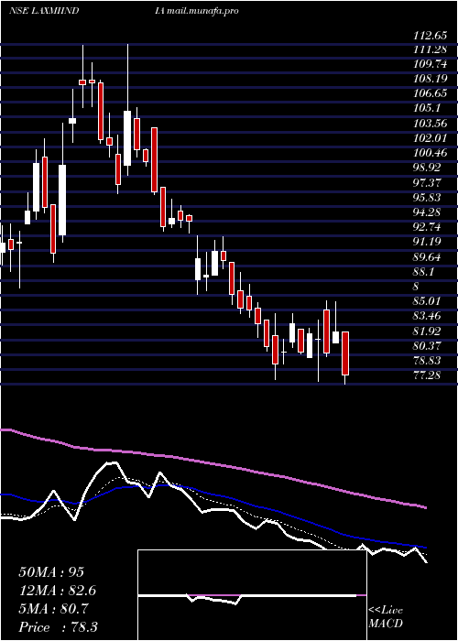Click the pink 50MA line

pos(213,463)
